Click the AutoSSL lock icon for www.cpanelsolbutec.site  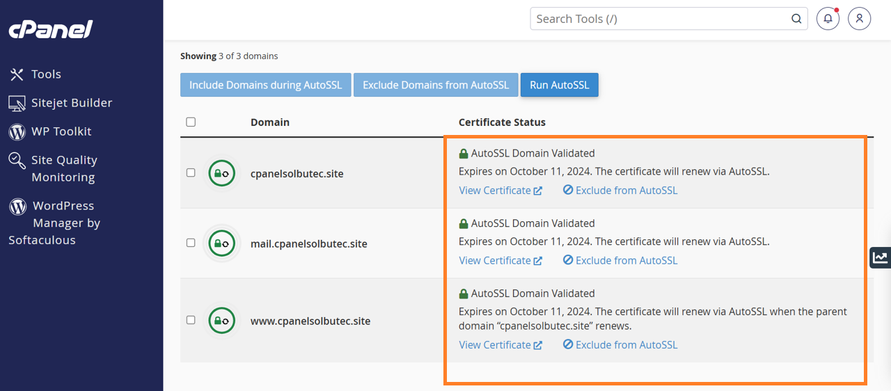point(221,321)
